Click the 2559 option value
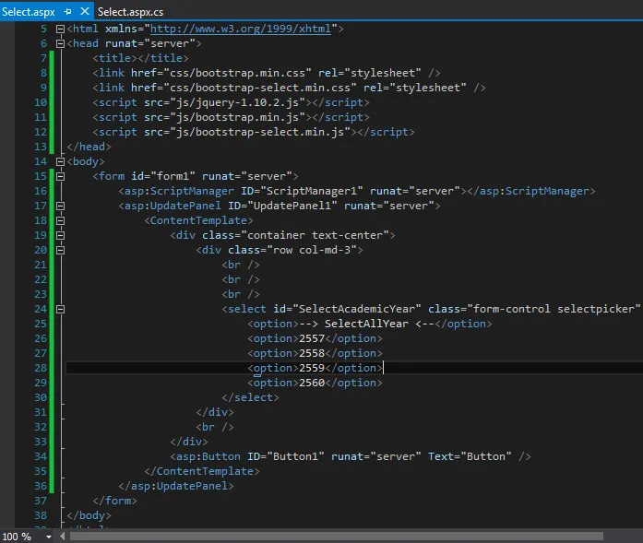The width and height of the screenshot is (643, 543). [x=312, y=368]
